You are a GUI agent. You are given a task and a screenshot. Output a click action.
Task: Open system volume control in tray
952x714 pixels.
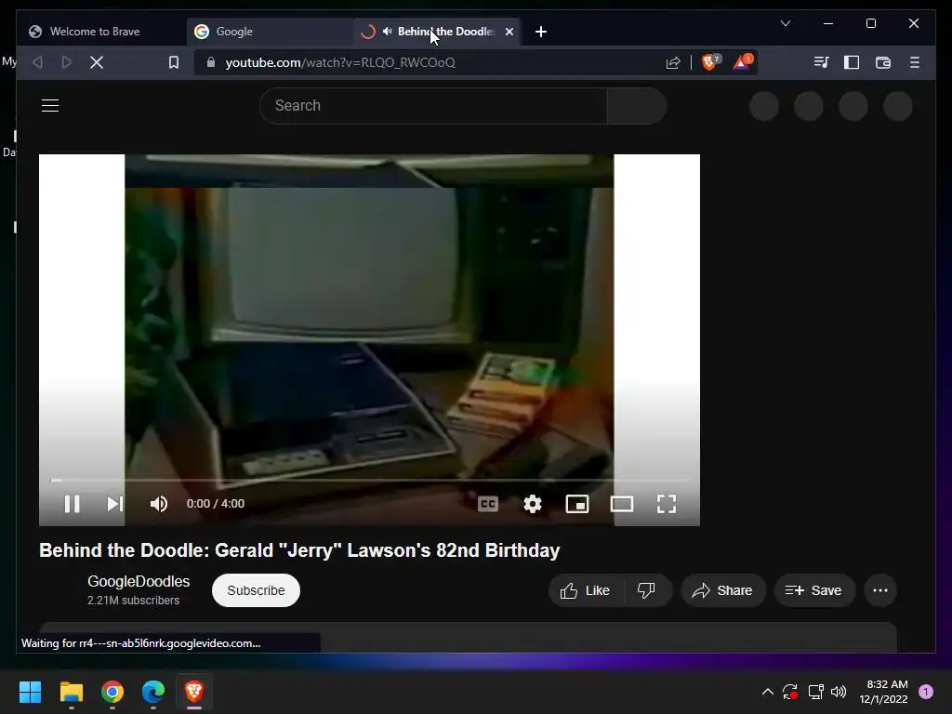[839, 692]
